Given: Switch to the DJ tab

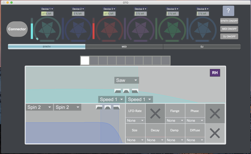Looking at the screenshot, I should click(x=202, y=47).
